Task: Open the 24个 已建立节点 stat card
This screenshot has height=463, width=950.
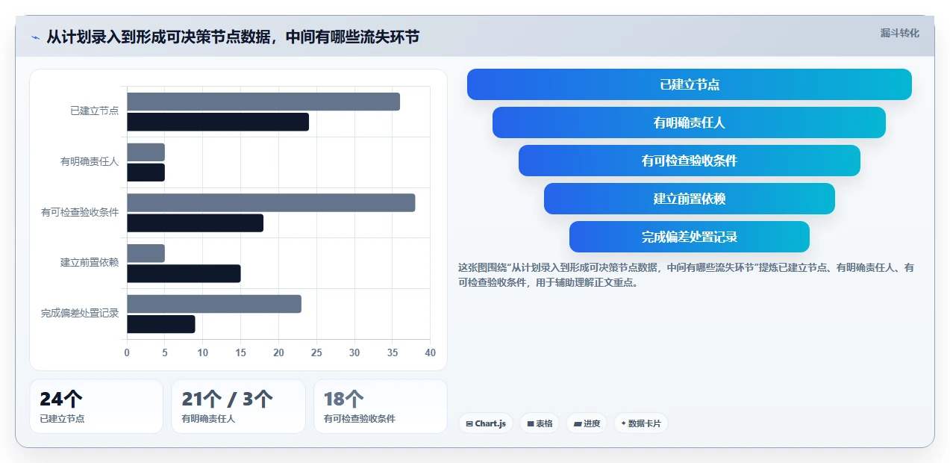Action: click(96, 406)
